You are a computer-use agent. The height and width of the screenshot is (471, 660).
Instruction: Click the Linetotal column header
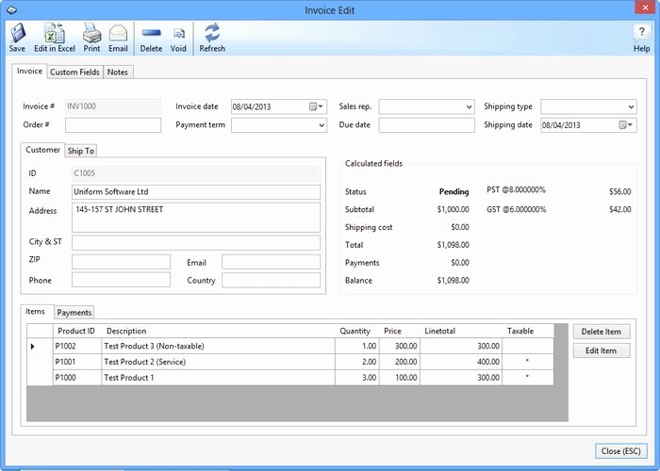[461, 331]
